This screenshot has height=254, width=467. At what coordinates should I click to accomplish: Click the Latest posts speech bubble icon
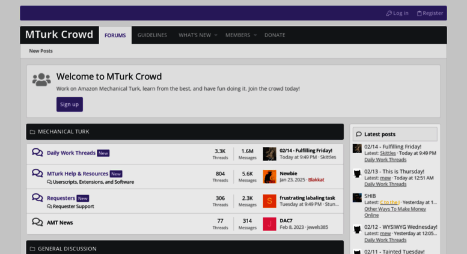(359, 134)
